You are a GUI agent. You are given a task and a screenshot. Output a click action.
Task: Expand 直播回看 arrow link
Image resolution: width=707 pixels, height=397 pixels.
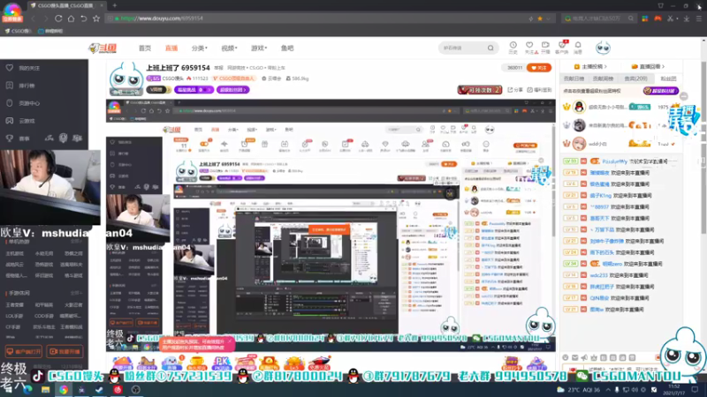[x=649, y=67]
